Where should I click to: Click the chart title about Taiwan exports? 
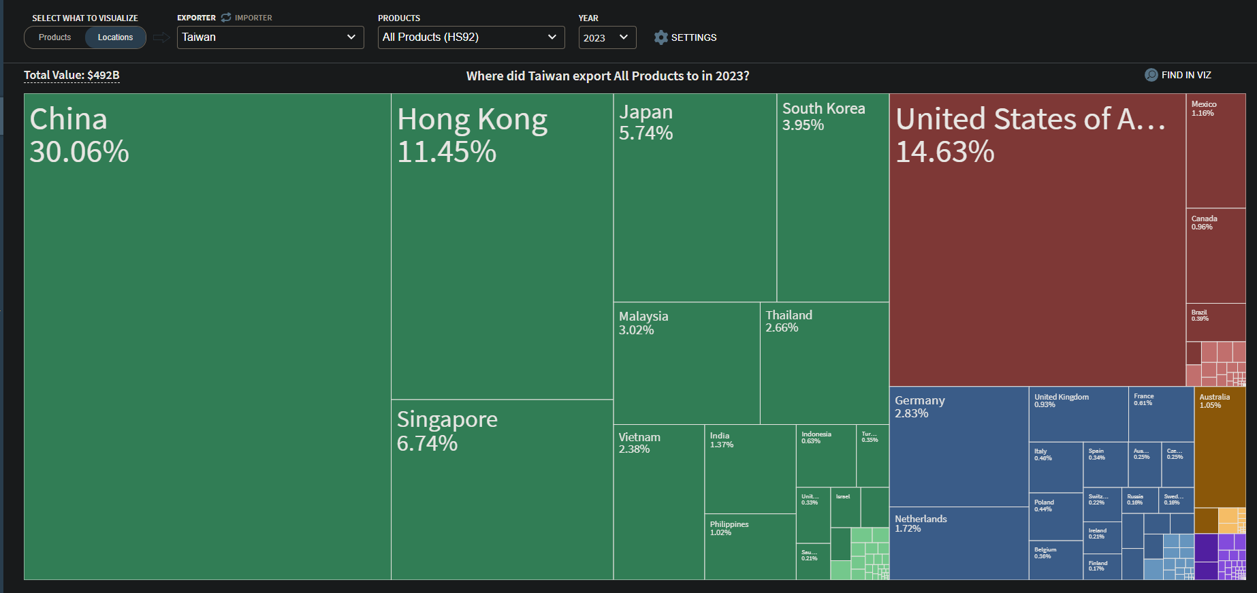pyautogui.click(x=607, y=76)
